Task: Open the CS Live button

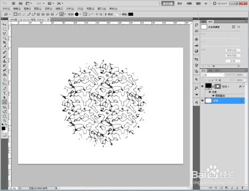Action: (220, 3)
